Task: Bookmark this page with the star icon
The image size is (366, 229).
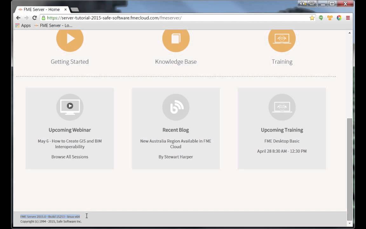Action: pos(312,18)
